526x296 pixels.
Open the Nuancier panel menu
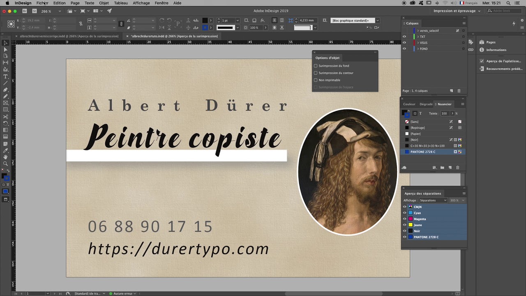pos(463,104)
